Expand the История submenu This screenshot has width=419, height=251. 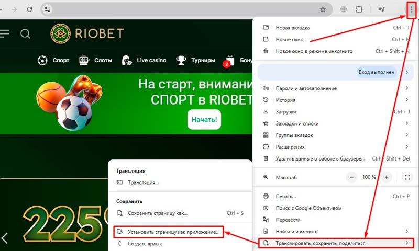point(336,100)
